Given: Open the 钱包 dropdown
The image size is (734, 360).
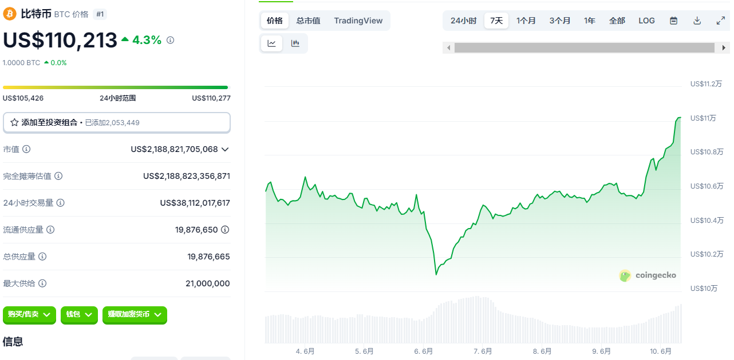Looking at the screenshot, I should 79,315.
